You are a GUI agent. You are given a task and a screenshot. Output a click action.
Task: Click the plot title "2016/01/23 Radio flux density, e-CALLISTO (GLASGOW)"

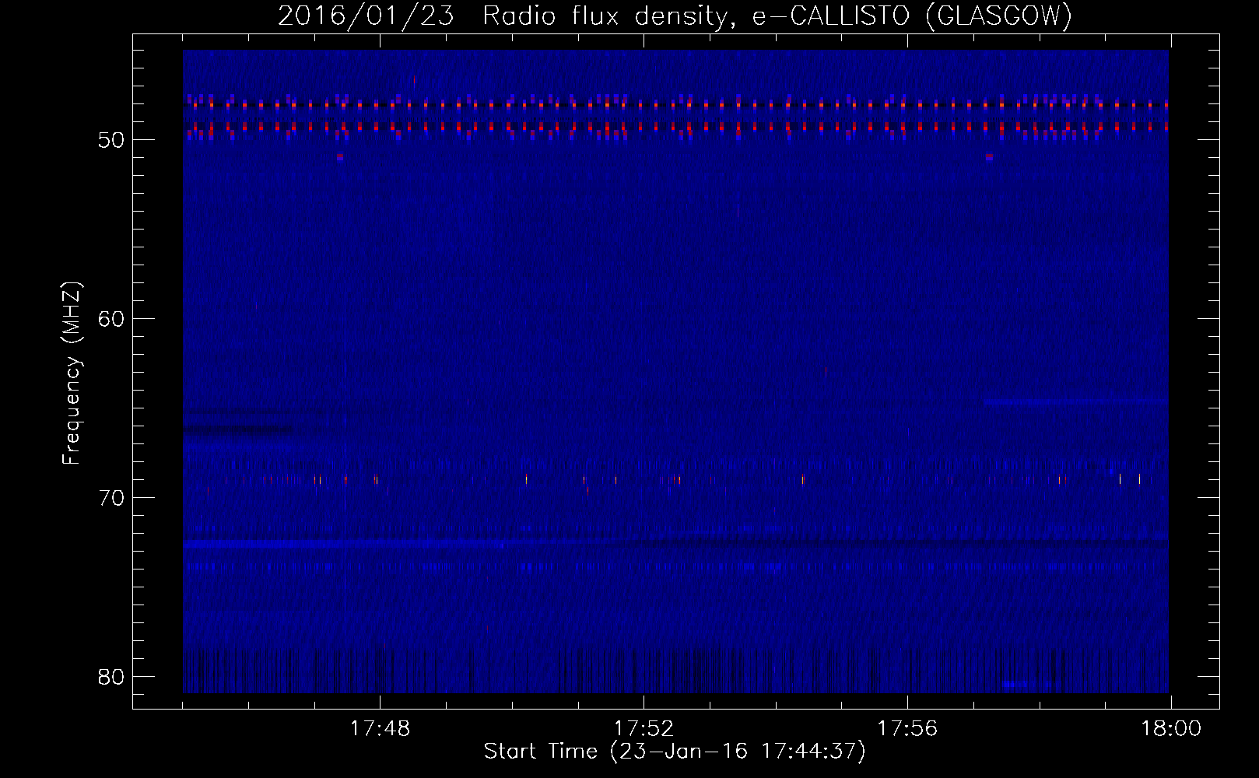click(675, 16)
